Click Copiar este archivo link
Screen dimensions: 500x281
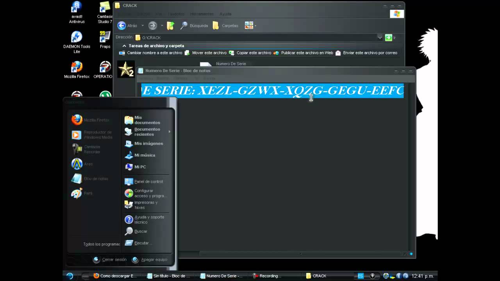coord(250,53)
